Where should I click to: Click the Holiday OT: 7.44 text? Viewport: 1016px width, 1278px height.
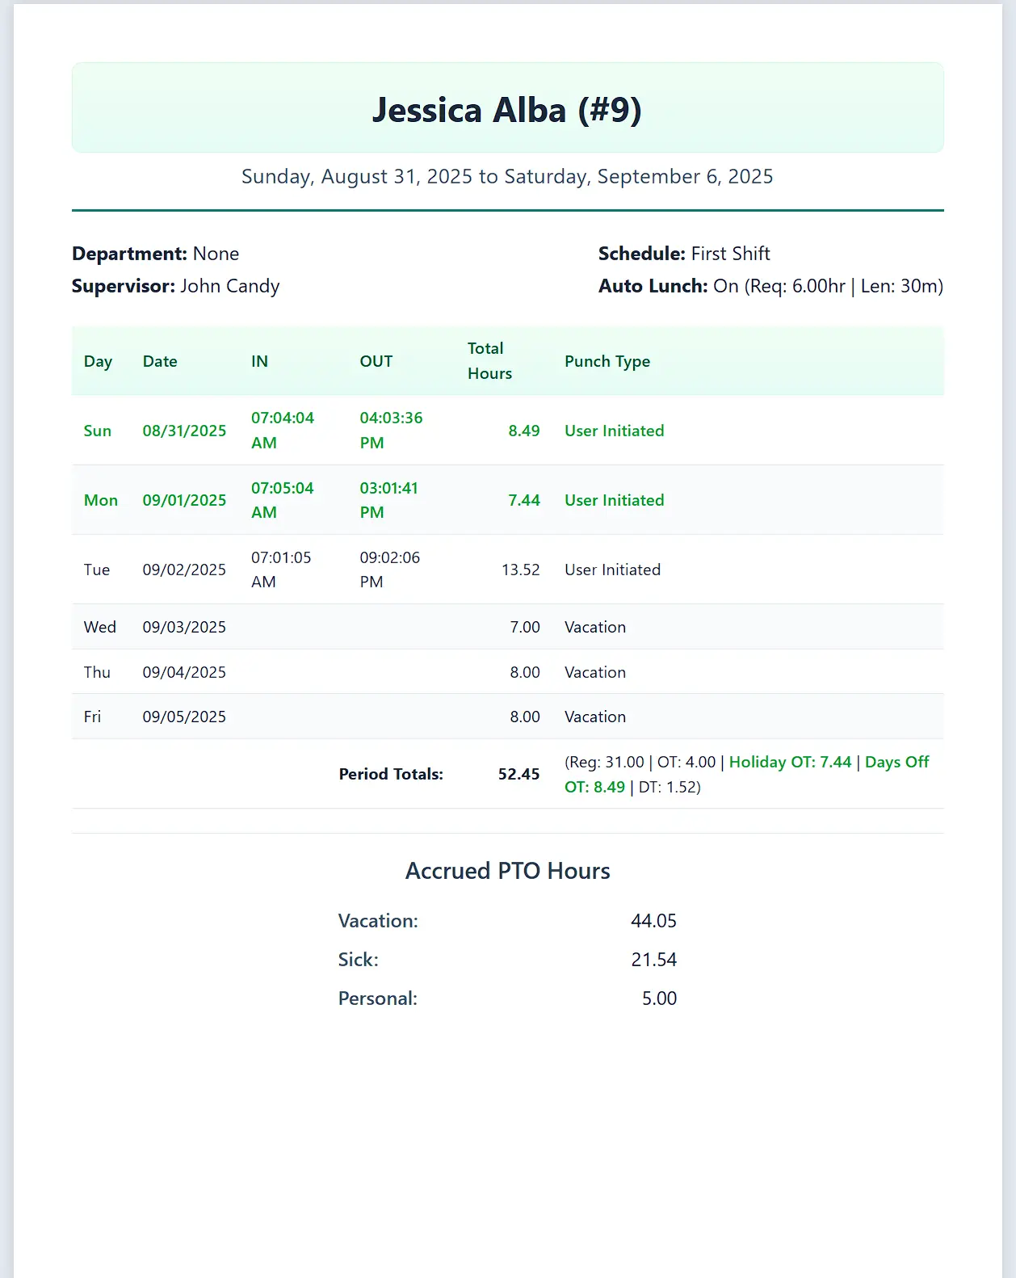790,762
